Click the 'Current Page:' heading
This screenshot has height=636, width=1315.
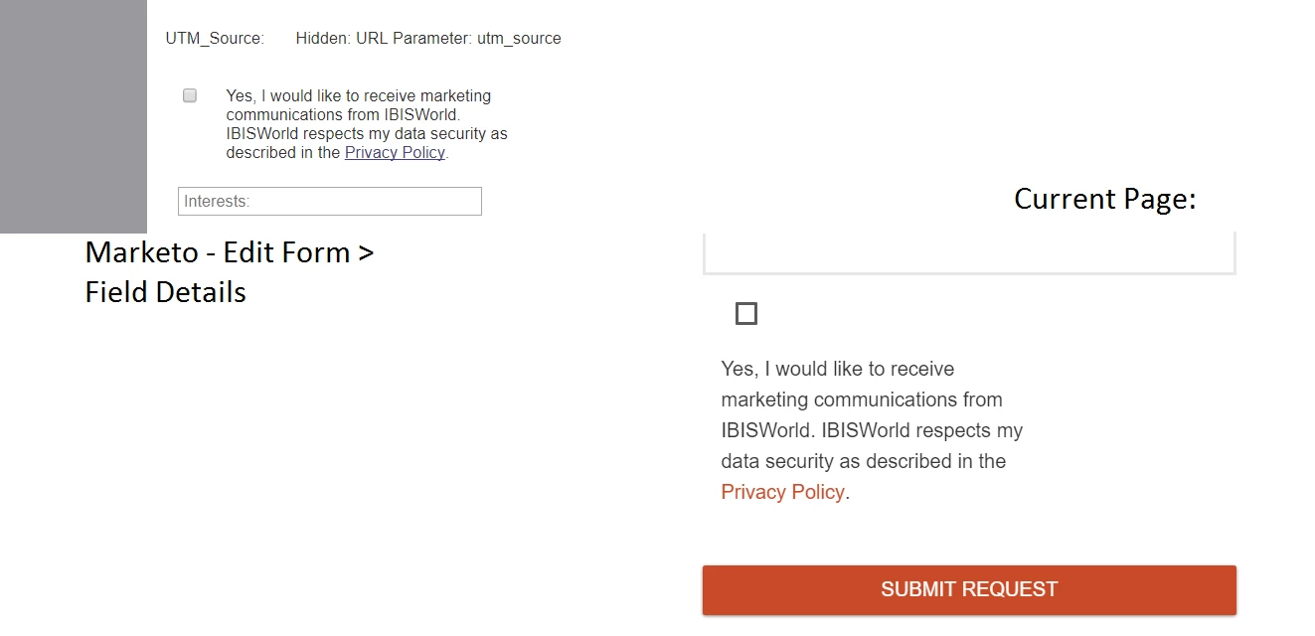[x=1104, y=199]
